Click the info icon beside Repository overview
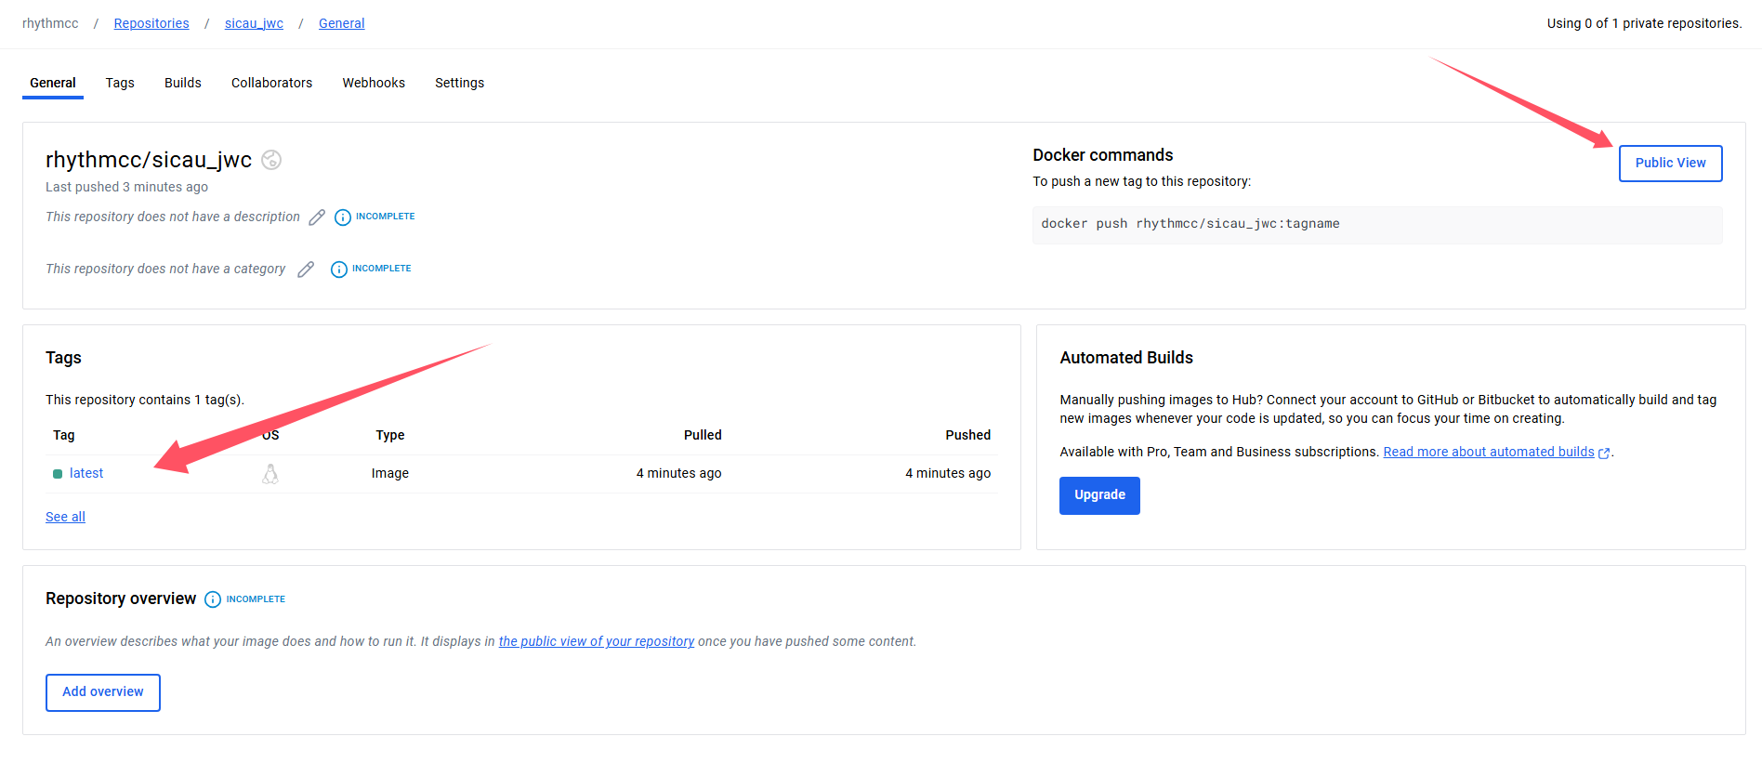The width and height of the screenshot is (1762, 763). click(213, 599)
